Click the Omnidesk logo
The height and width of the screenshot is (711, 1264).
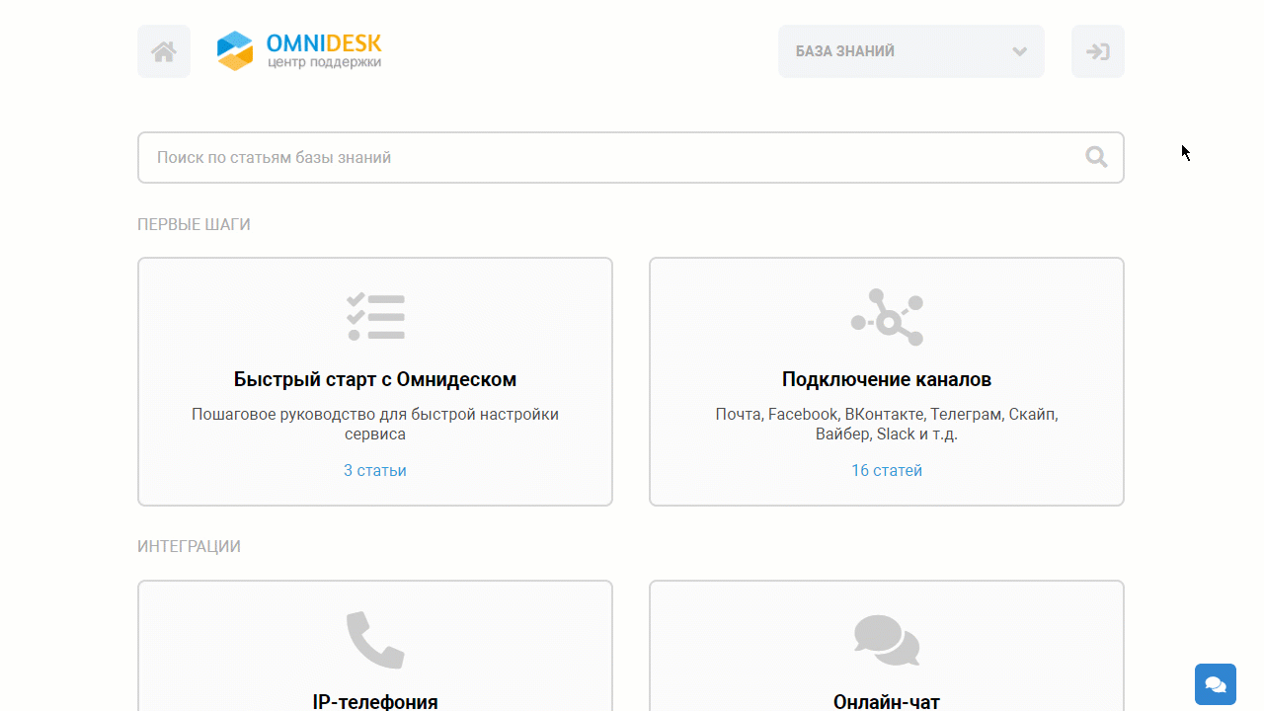298,51
